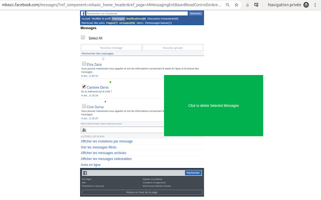
Task: Click the 4 avr., à 19:24 timestamp
Action: [x=90, y=95]
